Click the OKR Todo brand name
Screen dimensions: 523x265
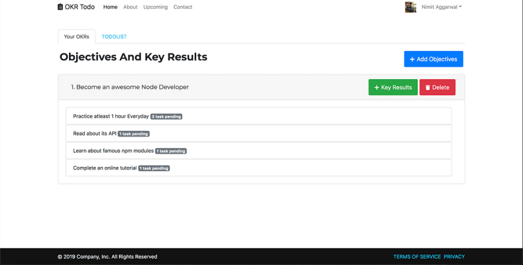(80, 7)
